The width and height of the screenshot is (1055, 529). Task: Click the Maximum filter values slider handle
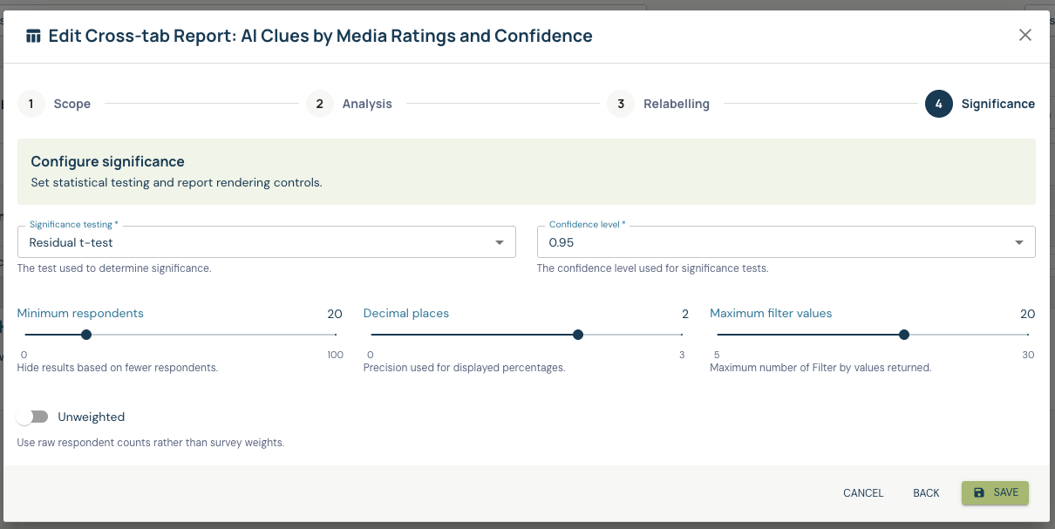(x=904, y=335)
